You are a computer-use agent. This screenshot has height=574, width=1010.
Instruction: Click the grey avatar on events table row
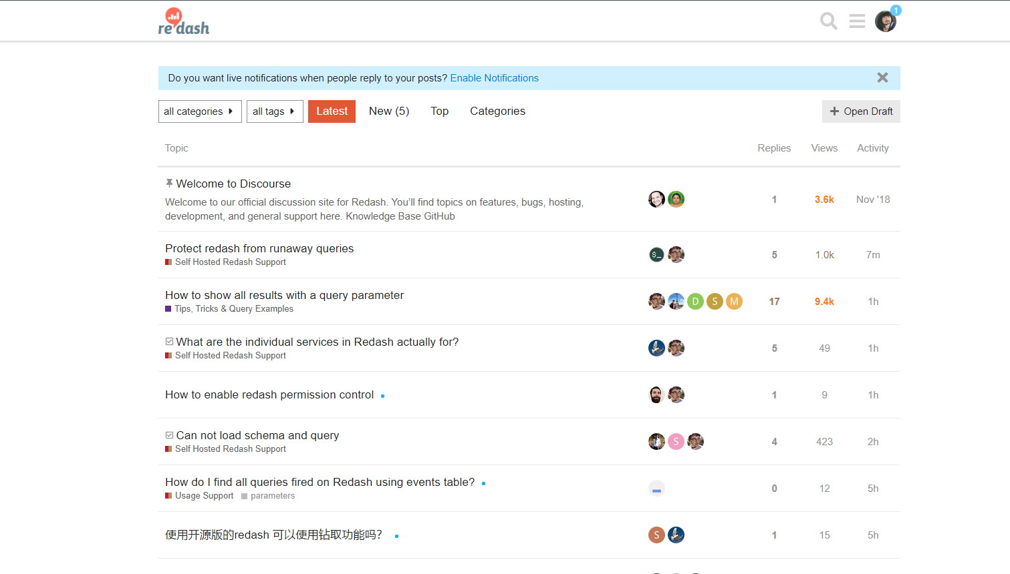[x=656, y=489]
